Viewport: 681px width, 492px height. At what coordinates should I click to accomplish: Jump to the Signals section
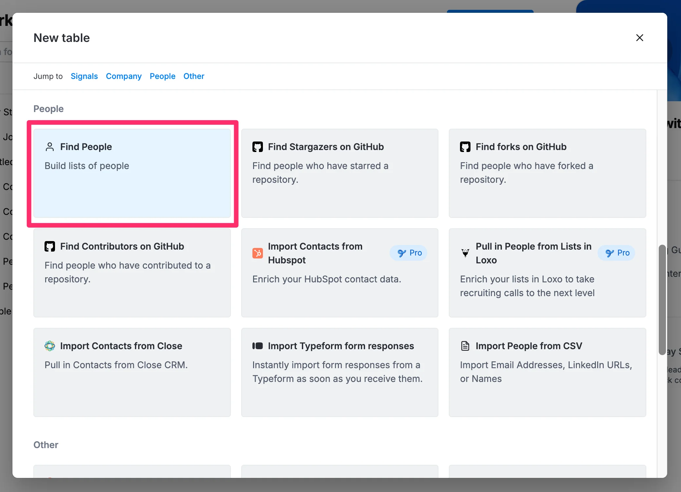[84, 76]
